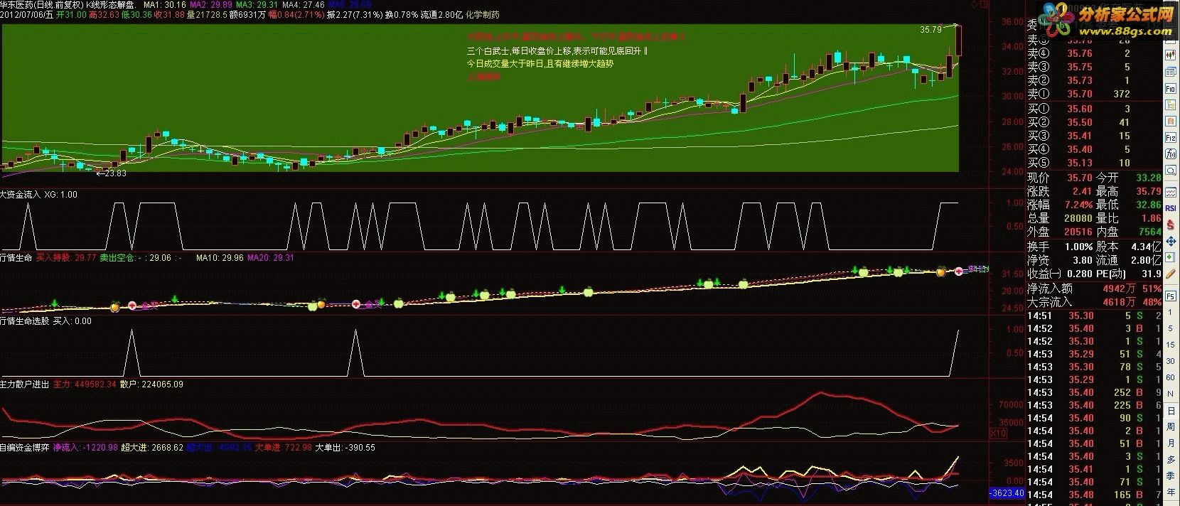Screen dimensions: 1180x506
Task: Switch to 5-minute period
Action: [1170, 327]
